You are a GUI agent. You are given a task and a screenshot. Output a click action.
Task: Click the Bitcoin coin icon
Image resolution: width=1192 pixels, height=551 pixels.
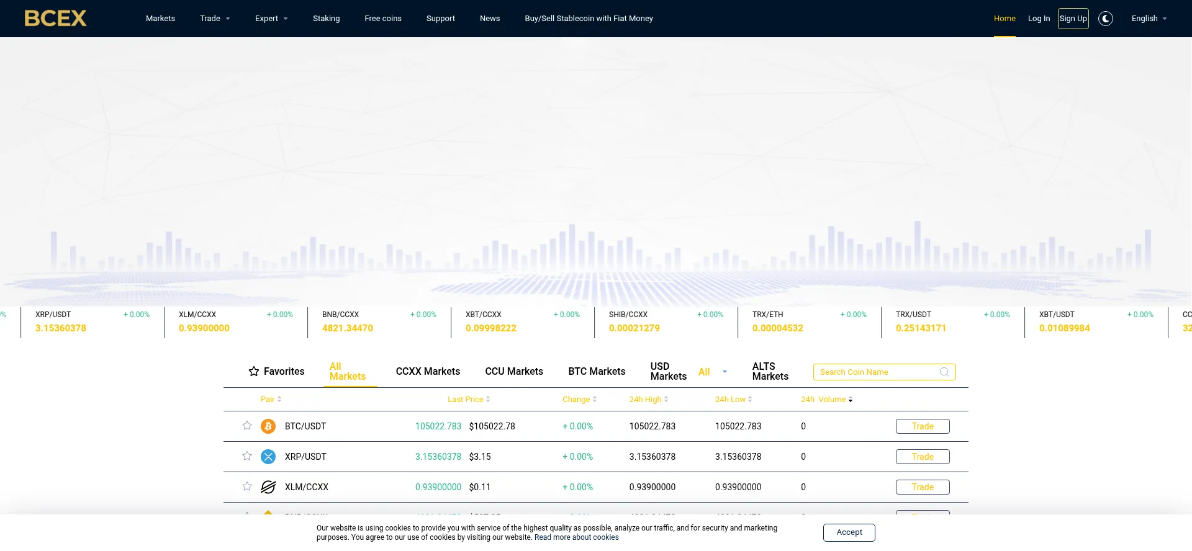click(x=268, y=426)
